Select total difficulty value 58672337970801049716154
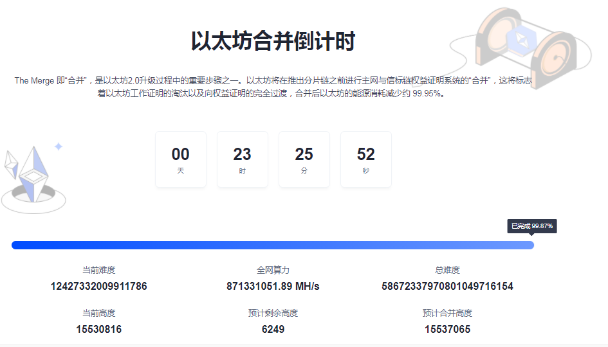Screen dimensions: 608x347 [x=447, y=286]
